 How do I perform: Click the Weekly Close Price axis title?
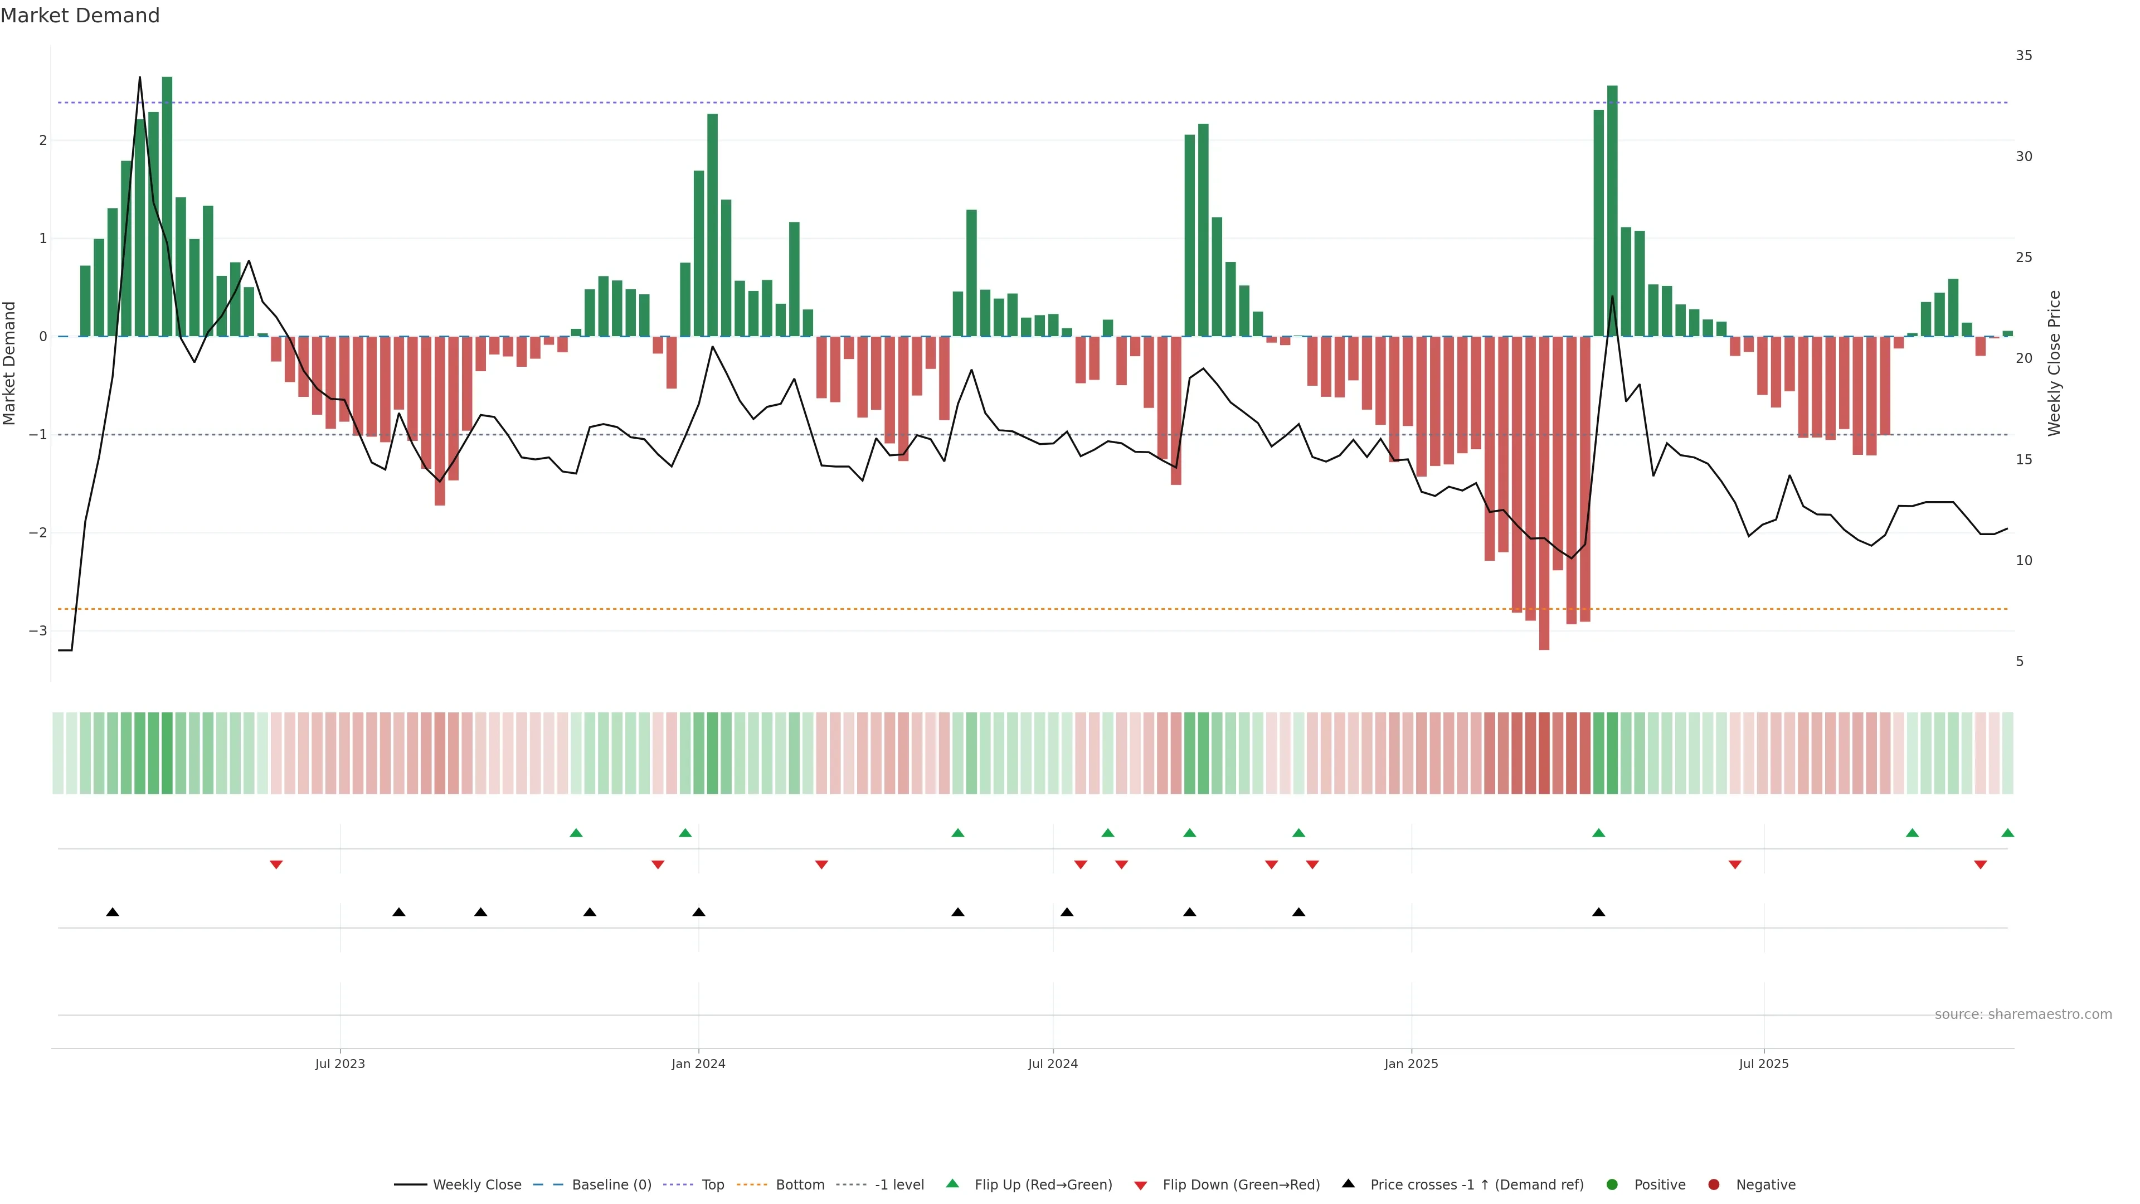click(x=2054, y=363)
